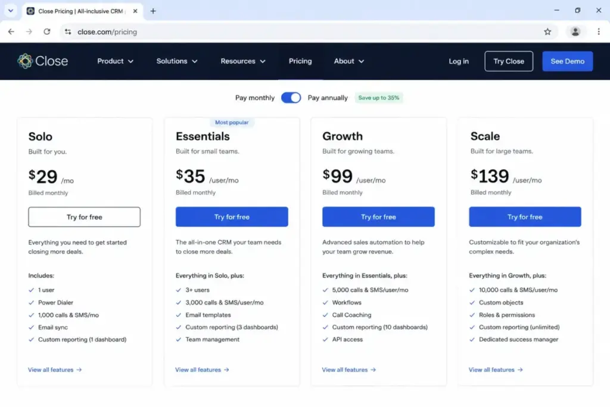Expand the Product menu
610x407 pixels.
click(115, 61)
